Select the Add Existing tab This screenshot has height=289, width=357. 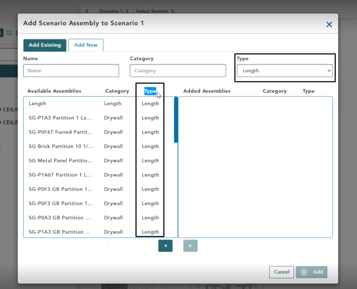point(45,45)
